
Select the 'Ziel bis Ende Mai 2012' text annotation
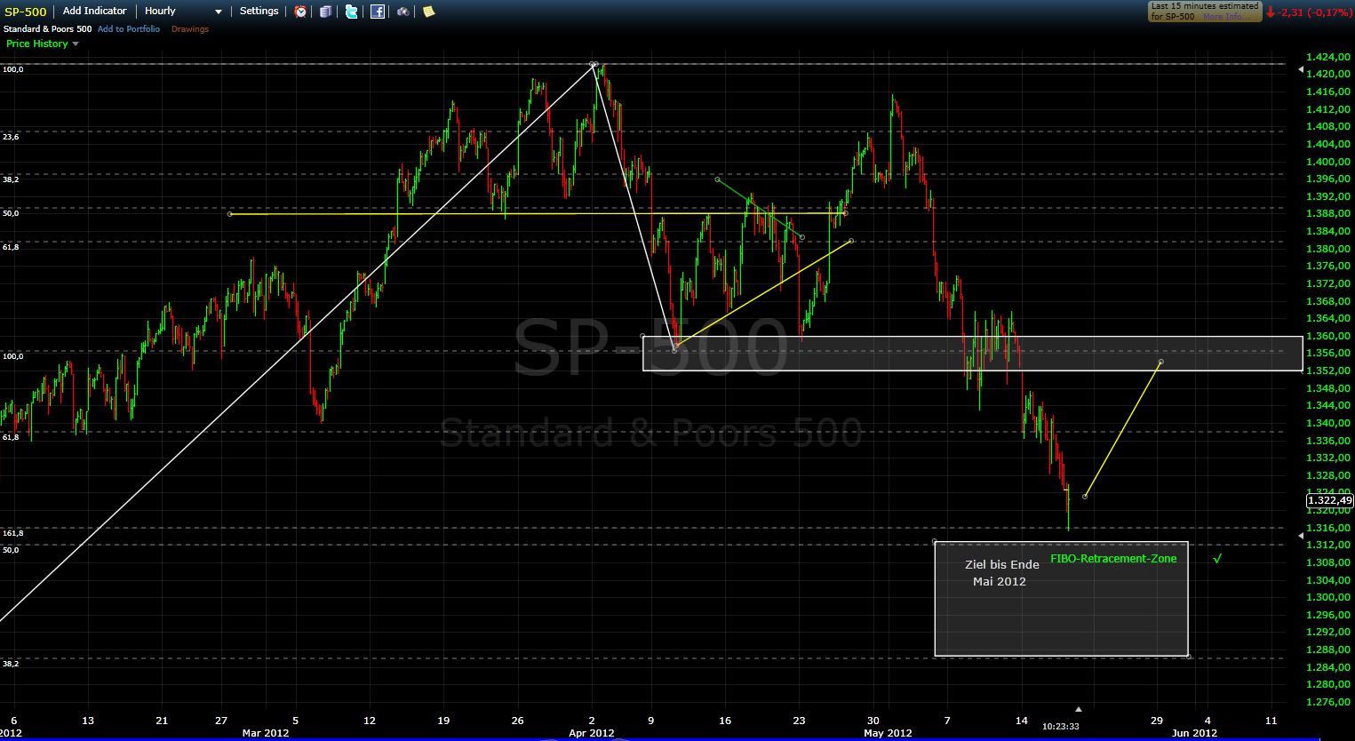click(x=1001, y=573)
